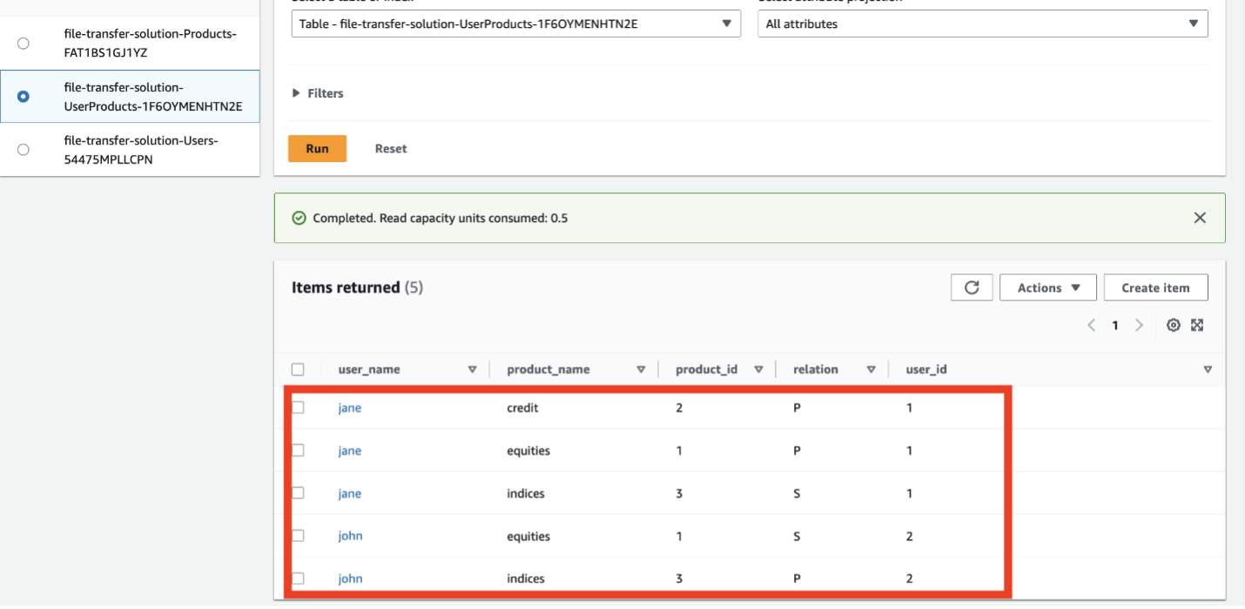The image size is (1245, 609).
Task: Refresh the items returned list
Action: (972, 287)
